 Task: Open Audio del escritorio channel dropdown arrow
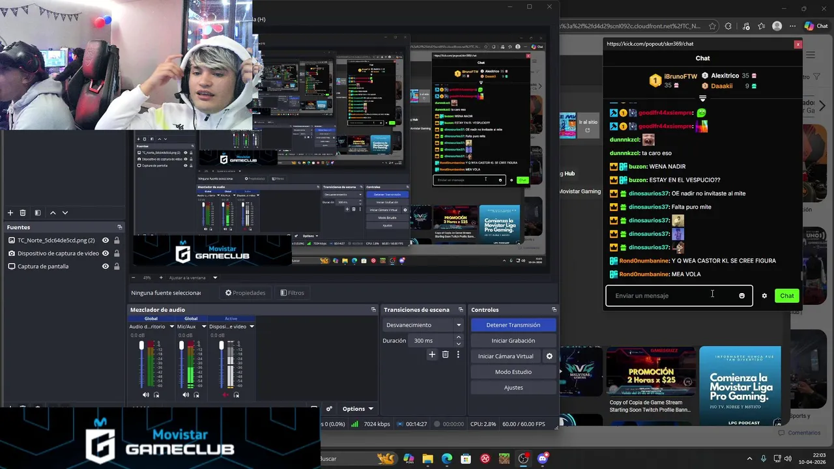tap(172, 326)
